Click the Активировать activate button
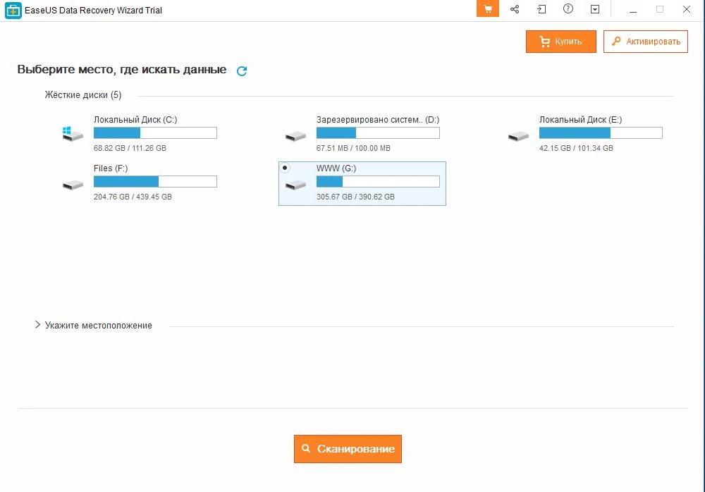Viewport: 705px width, 492px height. click(646, 42)
